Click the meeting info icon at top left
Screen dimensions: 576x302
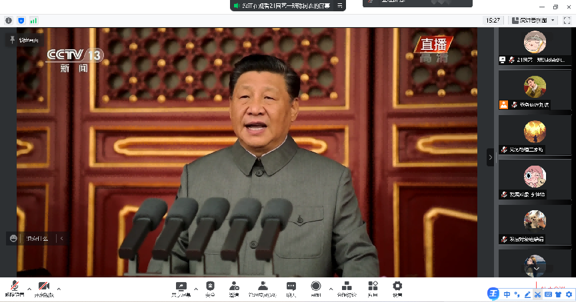point(9,21)
